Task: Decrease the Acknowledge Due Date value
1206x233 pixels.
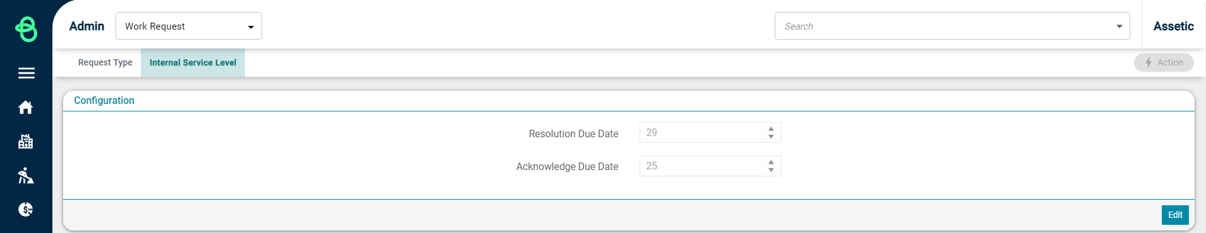Action: [771, 170]
